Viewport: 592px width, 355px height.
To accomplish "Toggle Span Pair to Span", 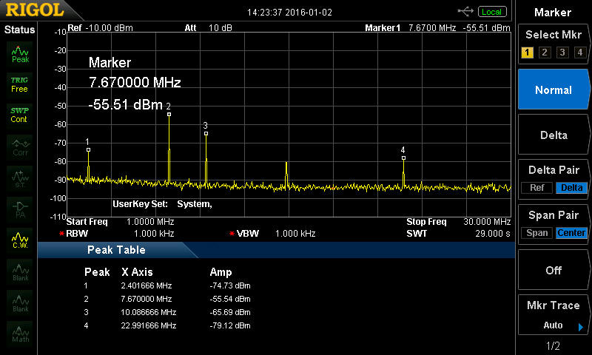I will pos(536,233).
